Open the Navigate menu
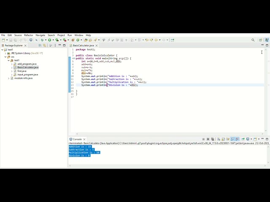This screenshot has height=202, width=270. pyautogui.click(x=40, y=35)
